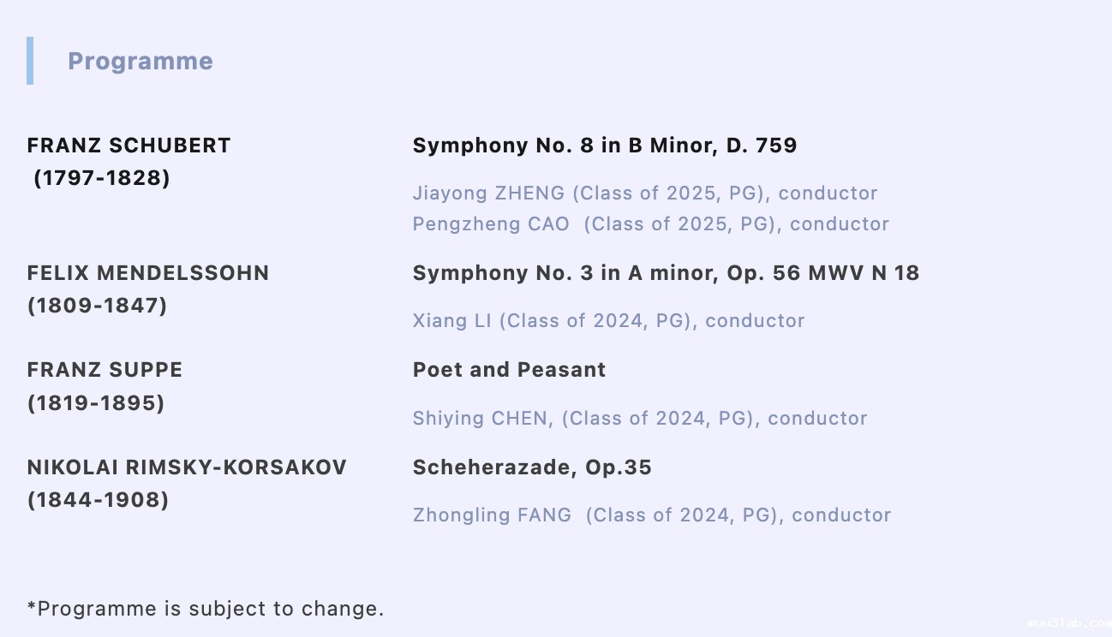Click the Shiying CHEN conductor line
1112x637 pixels.
pos(639,419)
